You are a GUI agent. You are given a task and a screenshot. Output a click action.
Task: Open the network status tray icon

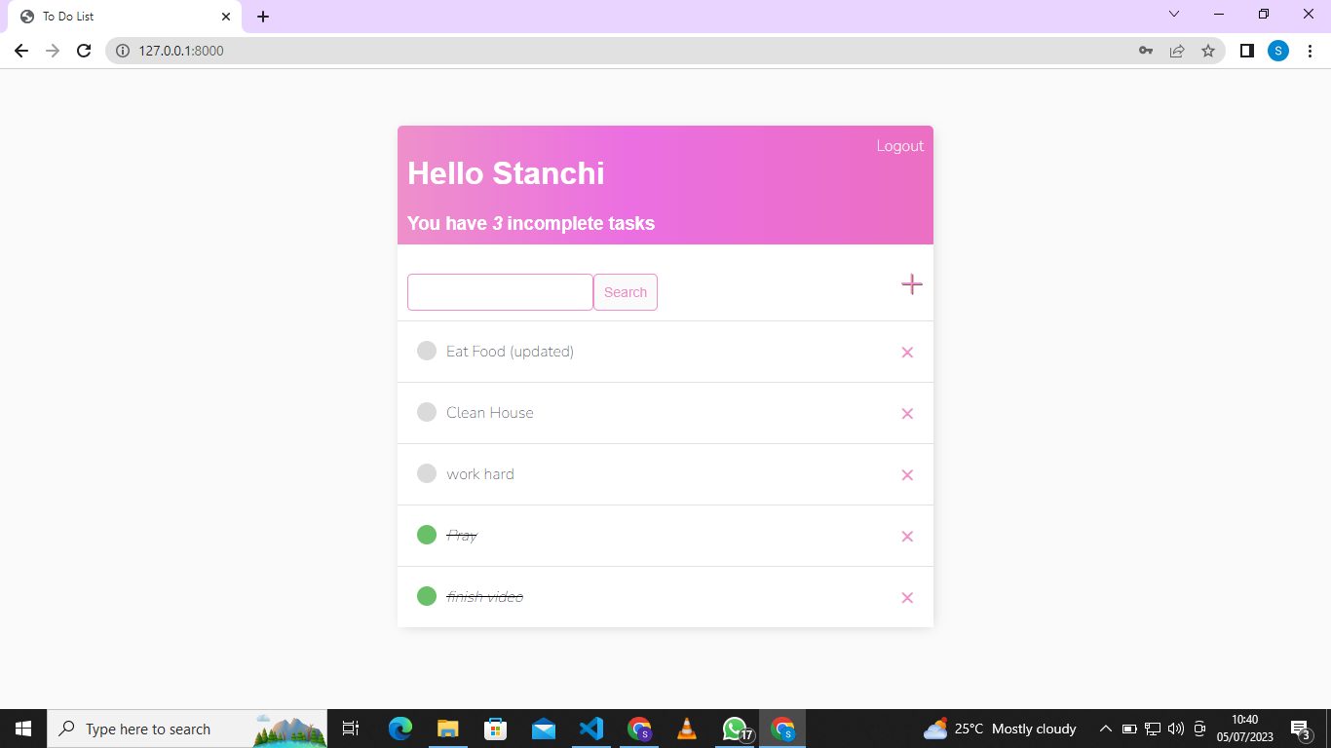click(x=1153, y=729)
